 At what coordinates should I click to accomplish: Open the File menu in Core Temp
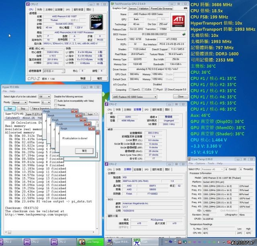[x=191, y=163]
